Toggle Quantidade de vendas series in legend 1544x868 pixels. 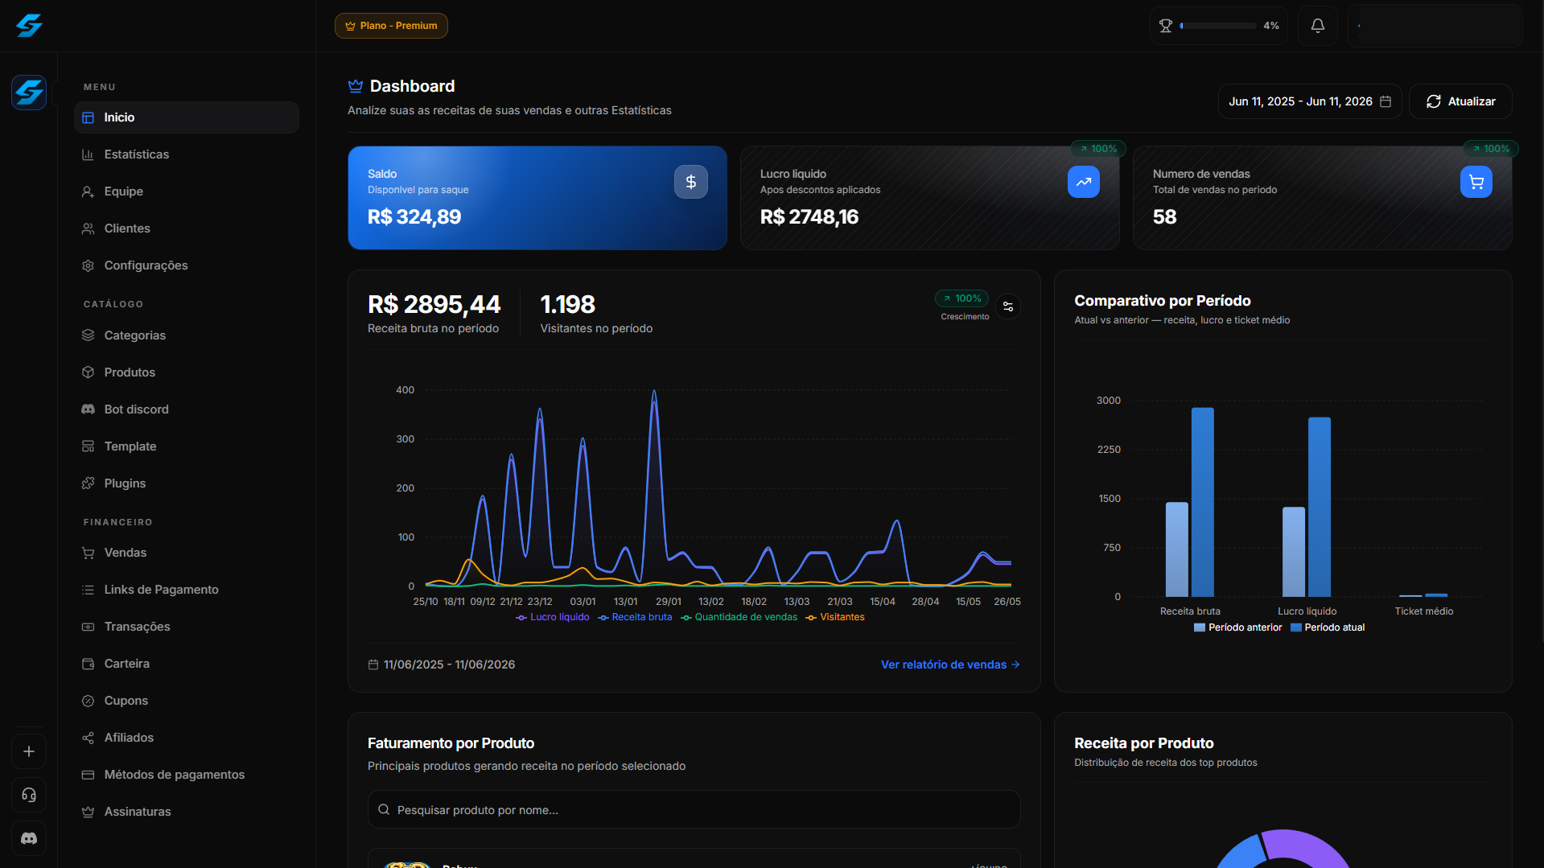[x=739, y=617]
